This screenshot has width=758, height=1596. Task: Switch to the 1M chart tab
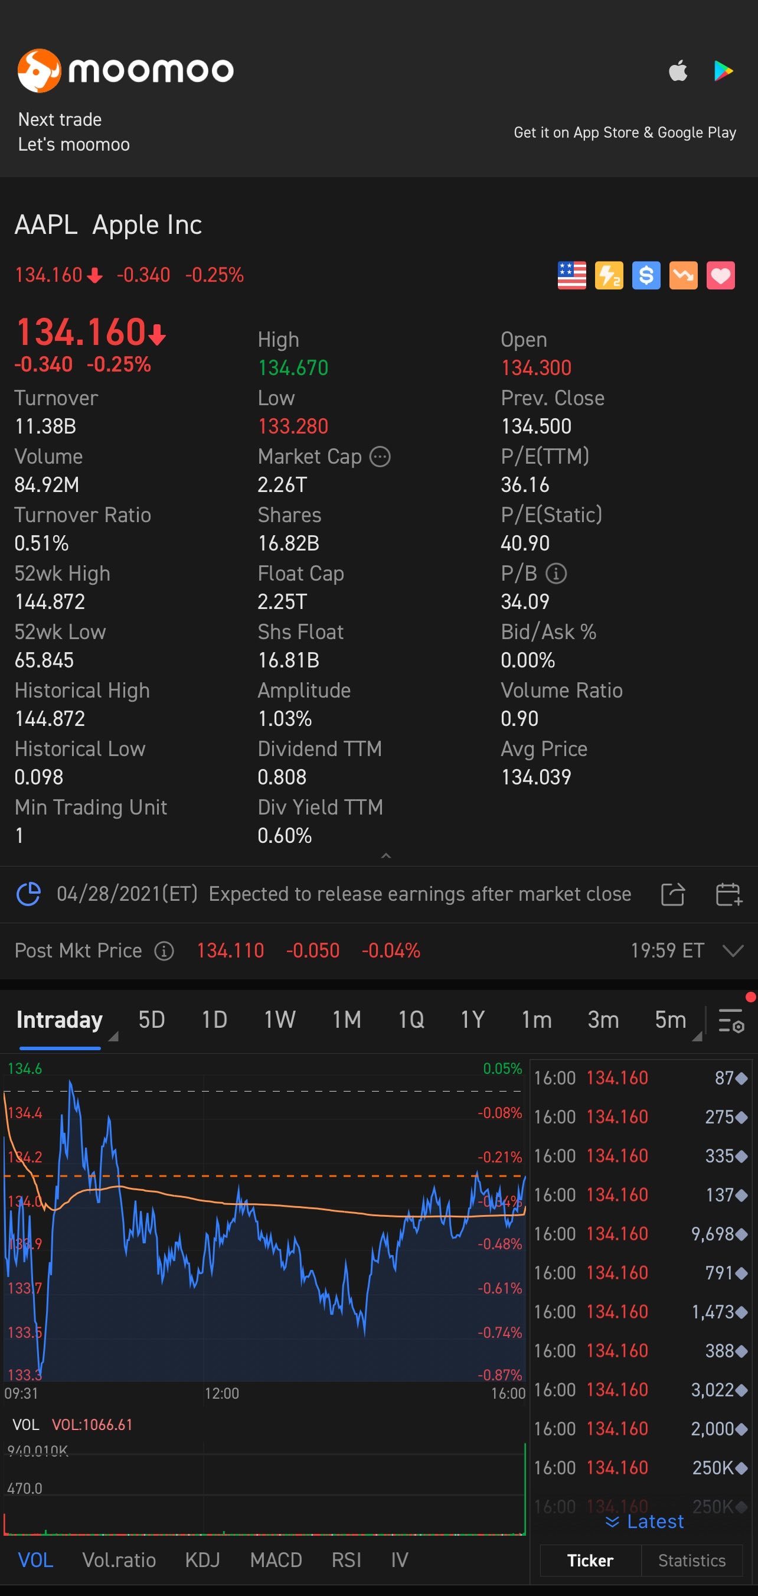click(x=347, y=1020)
